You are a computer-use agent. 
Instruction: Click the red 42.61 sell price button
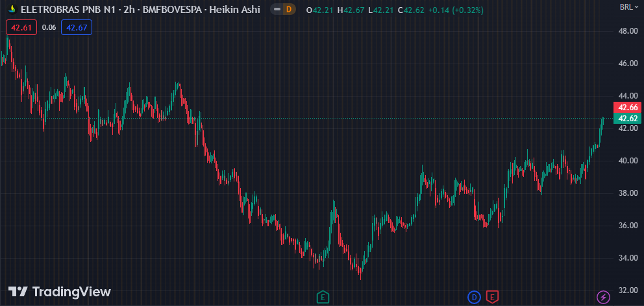click(21, 27)
